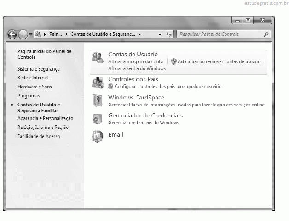
Task: Open Sistema e Segurança category
Action: [x=39, y=69]
